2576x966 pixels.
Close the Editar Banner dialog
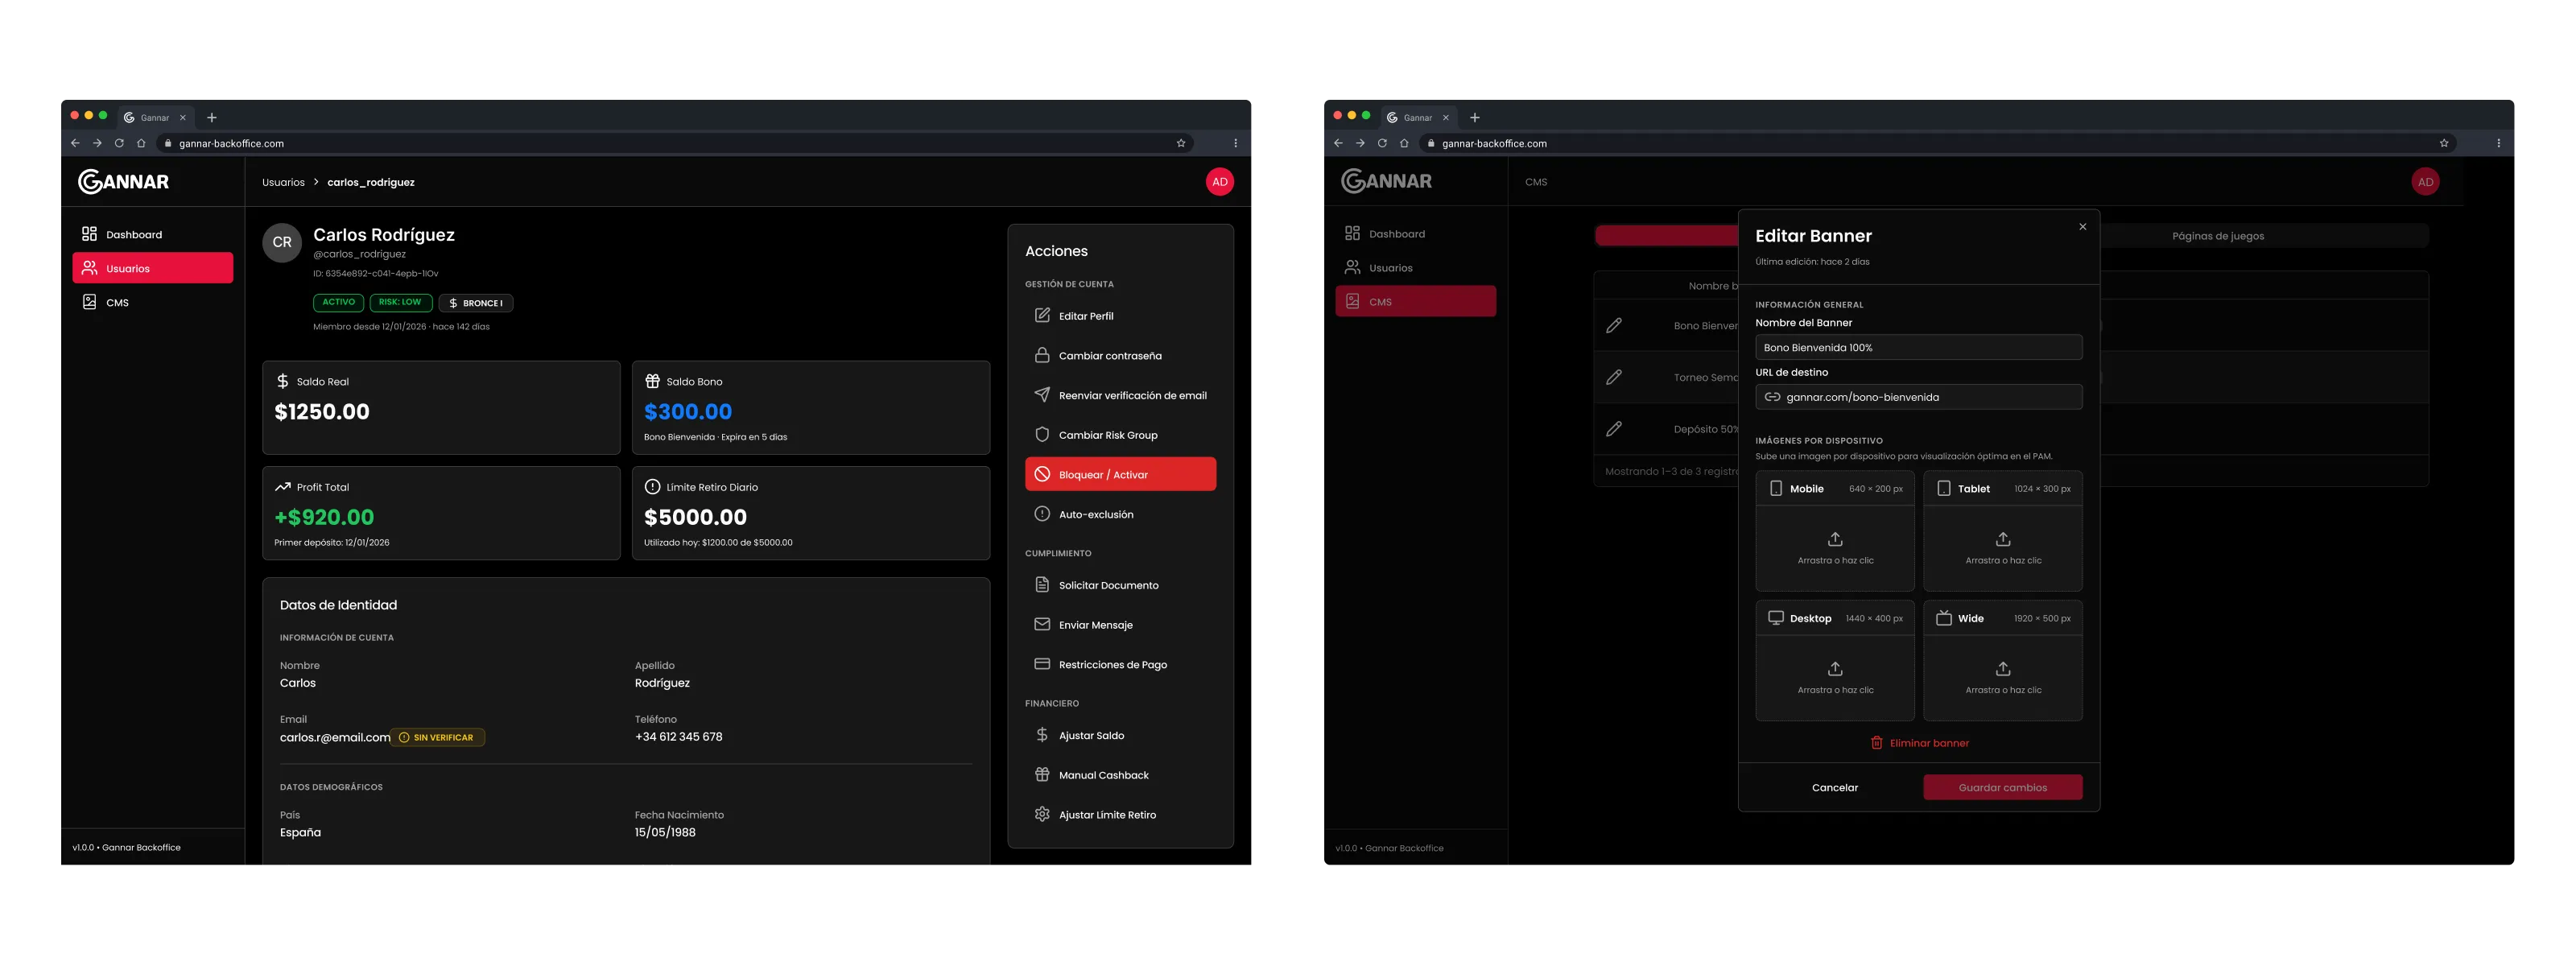click(2082, 227)
